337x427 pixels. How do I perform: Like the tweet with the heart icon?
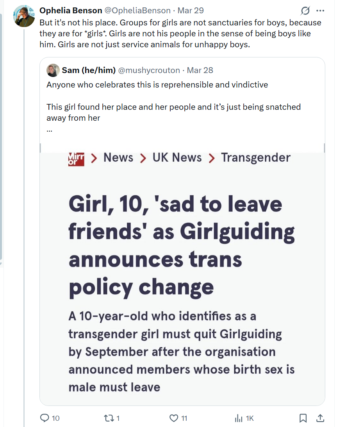[174, 418]
